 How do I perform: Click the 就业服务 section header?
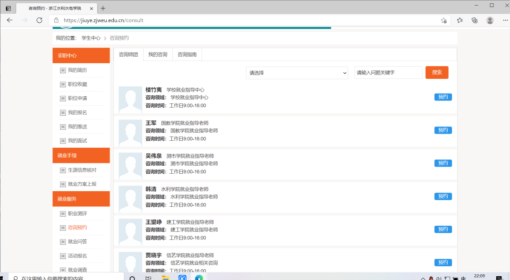81,199
